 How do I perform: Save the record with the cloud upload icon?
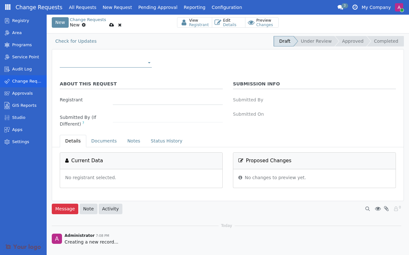tap(111, 25)
